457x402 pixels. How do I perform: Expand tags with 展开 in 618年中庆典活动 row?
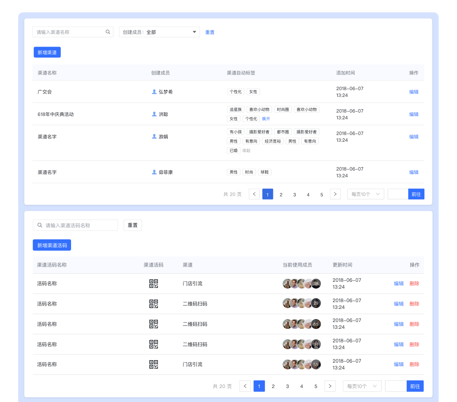pos(266,119)
